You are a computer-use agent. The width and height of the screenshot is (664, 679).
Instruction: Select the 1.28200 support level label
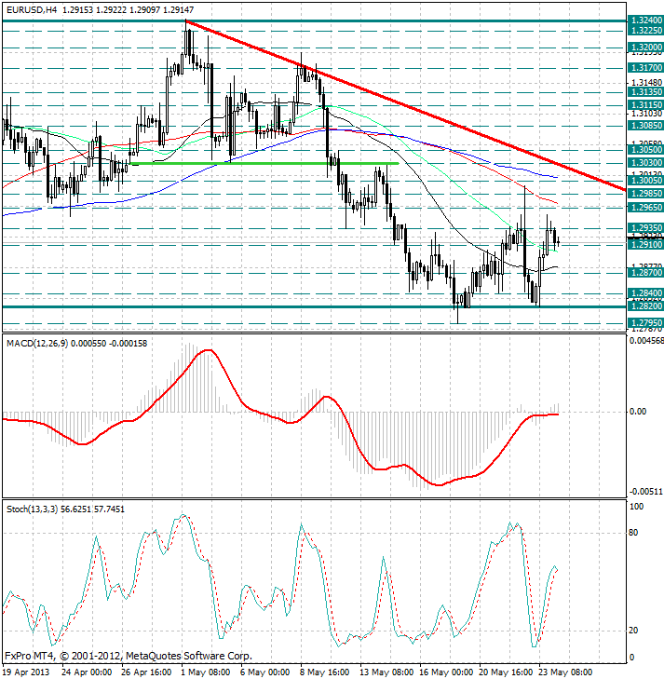coord(645,306)
